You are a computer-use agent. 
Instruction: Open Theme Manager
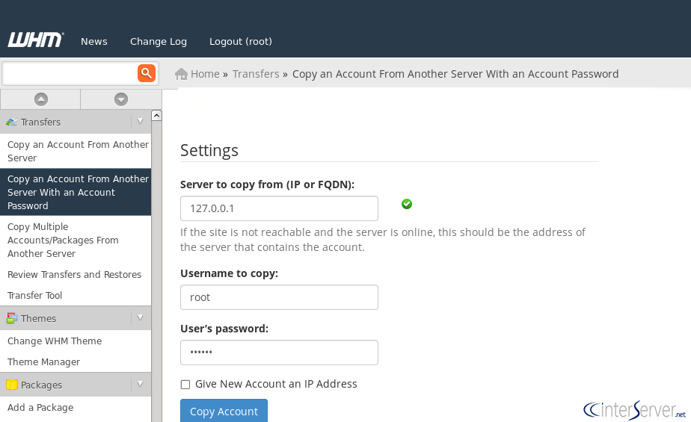pyautogui.click(x=43, y=362)
